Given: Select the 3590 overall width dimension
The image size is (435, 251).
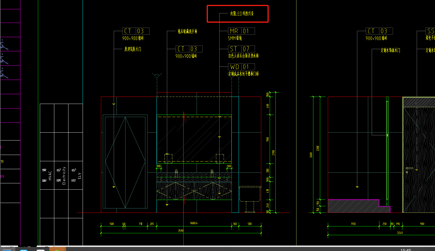Looking at the screenshot, I should click(181, 231).
